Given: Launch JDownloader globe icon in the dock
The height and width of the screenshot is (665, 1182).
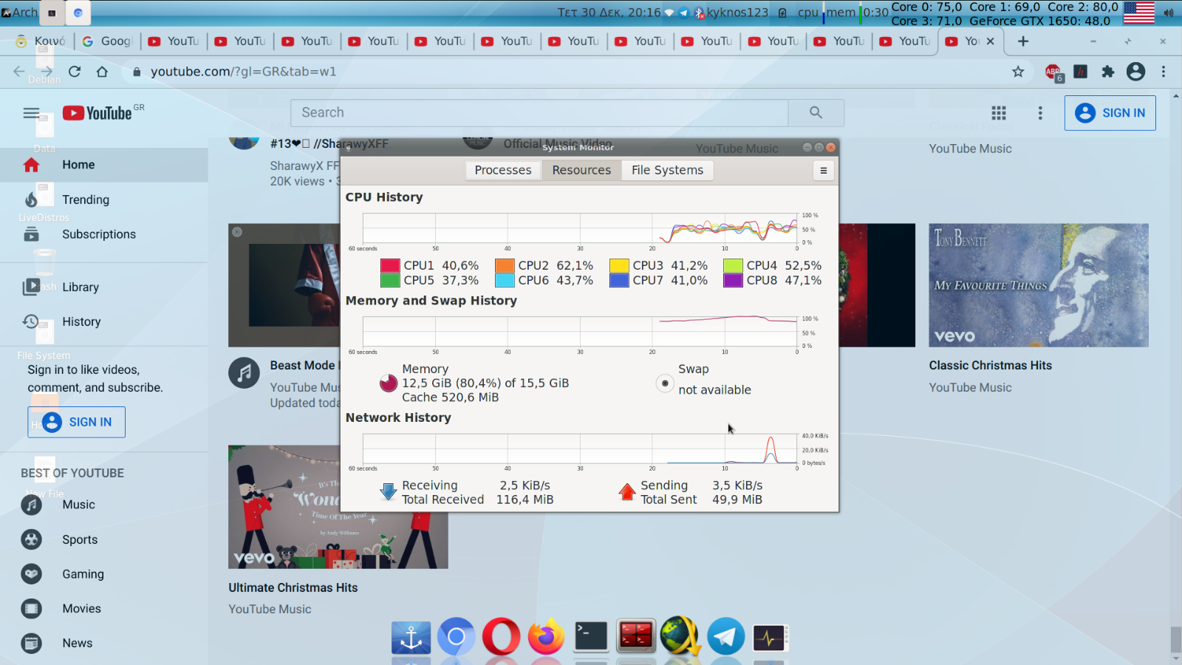Looking at the screenshot, I should point(680,636).
